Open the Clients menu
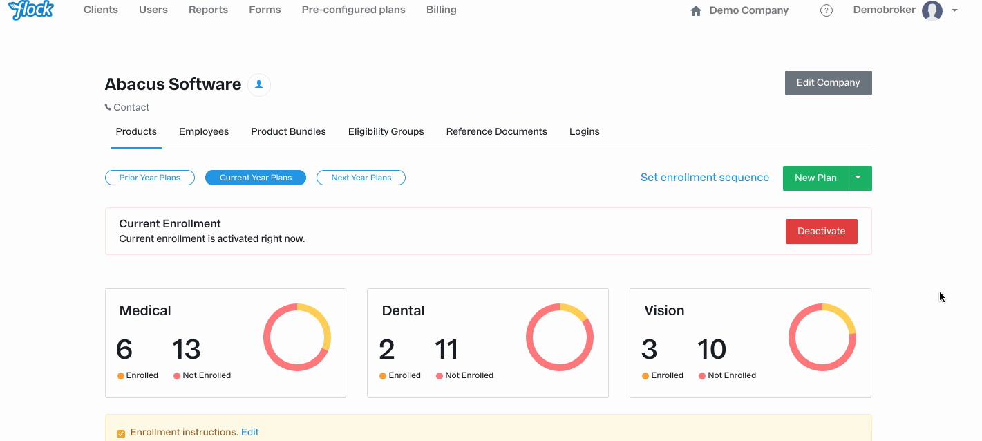982x441 pixels. [x=101, y=10]
